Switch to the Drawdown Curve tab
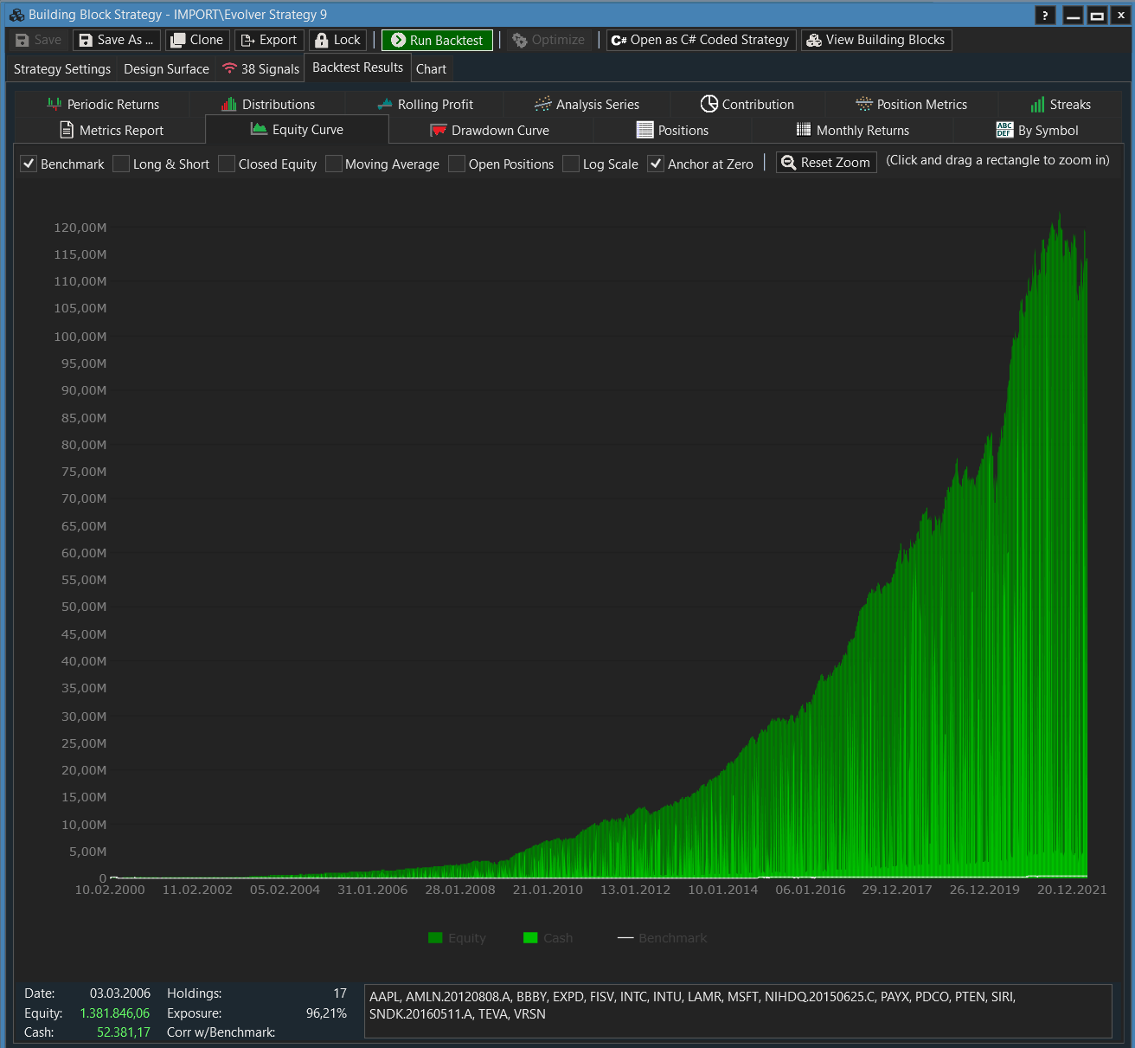1135x1048 pixels. click(490, 130)
